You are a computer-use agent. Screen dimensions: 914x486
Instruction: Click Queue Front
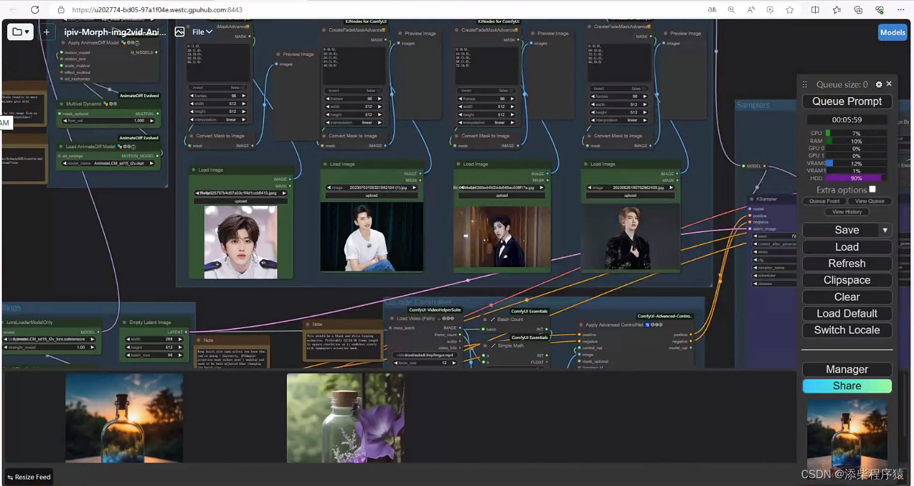tap(824, 201)
